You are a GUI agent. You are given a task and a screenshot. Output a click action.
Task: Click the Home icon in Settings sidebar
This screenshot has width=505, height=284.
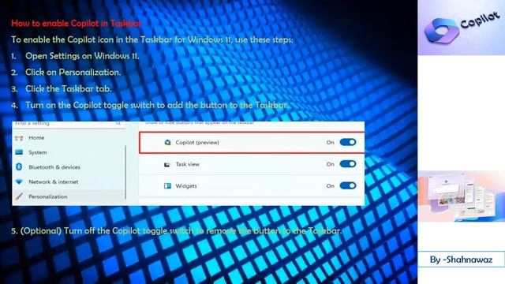coord(19,138)
